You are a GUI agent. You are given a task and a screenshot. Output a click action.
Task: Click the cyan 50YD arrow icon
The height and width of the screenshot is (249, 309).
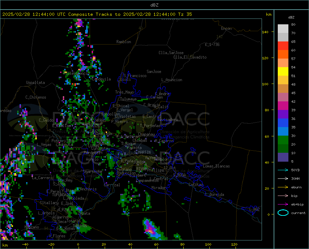[x=283, y=170]
